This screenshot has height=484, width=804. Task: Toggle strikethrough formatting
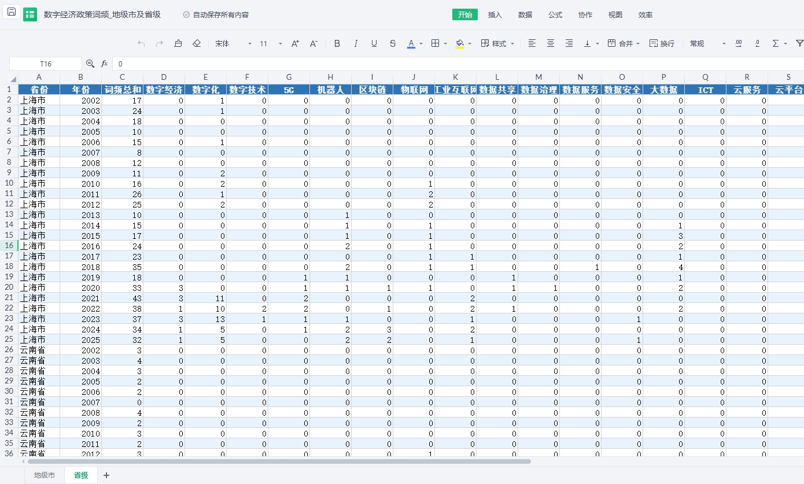(x=393, y=43)
